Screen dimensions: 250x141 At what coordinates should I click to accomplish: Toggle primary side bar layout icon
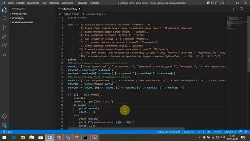209,3
